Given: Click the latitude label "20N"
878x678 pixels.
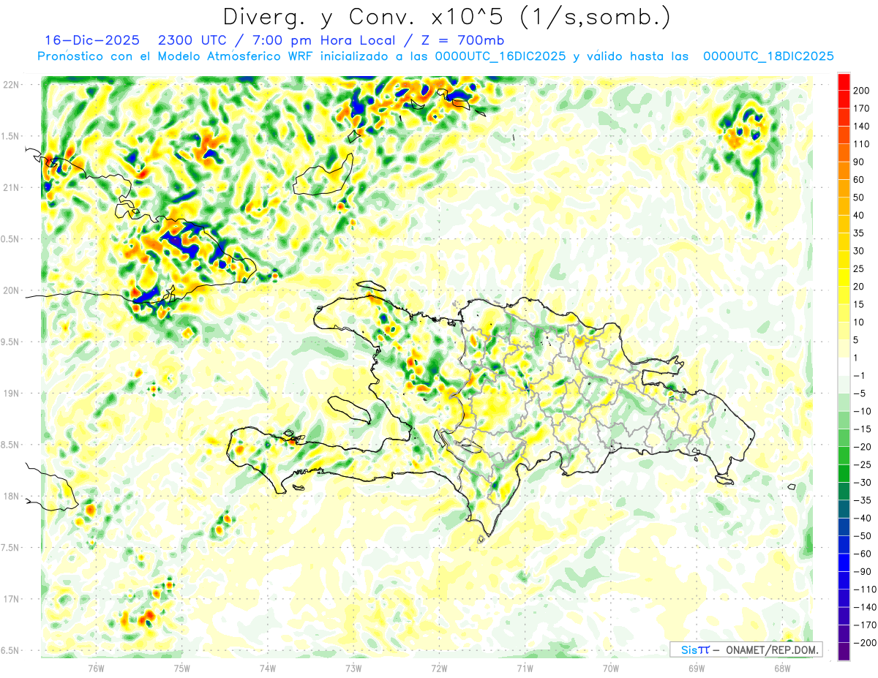Looking at the screenshot, I should coord(12,290).
